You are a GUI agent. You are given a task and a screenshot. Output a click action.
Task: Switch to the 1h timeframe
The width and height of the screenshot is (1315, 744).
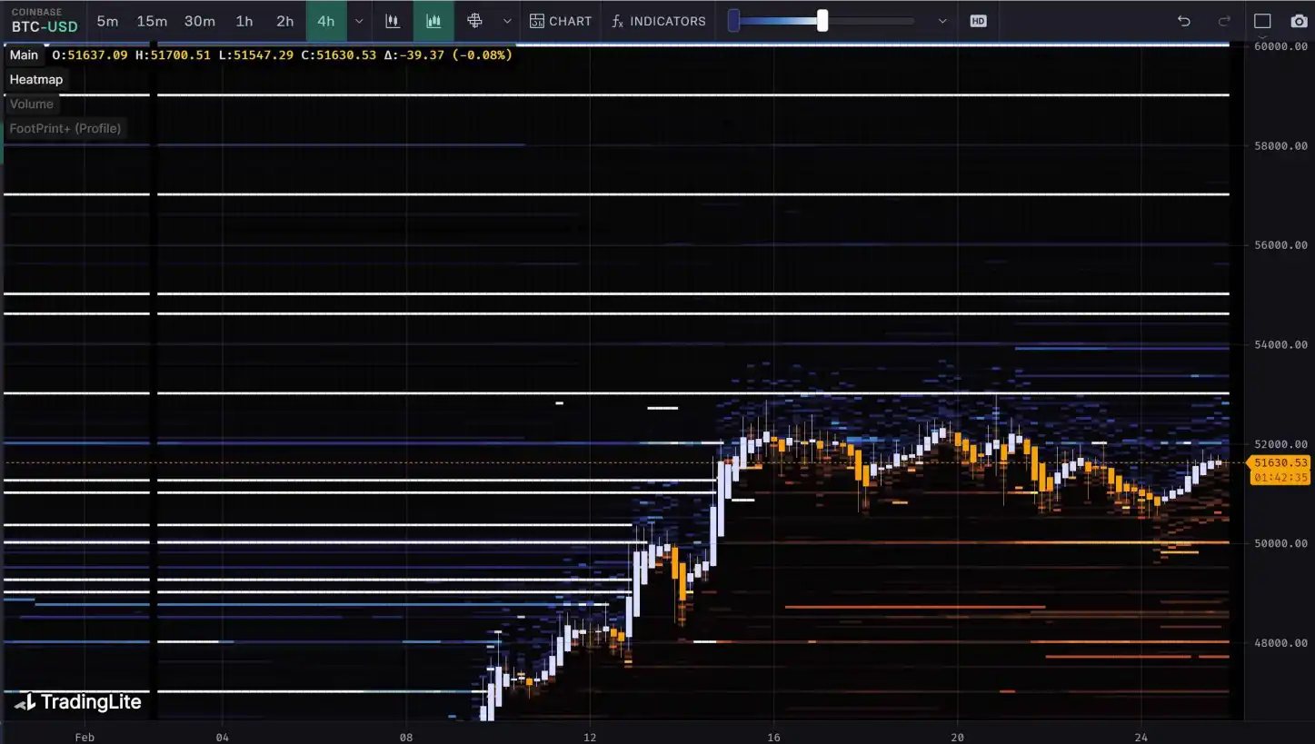pyautogui.click(x=244, y=21)
